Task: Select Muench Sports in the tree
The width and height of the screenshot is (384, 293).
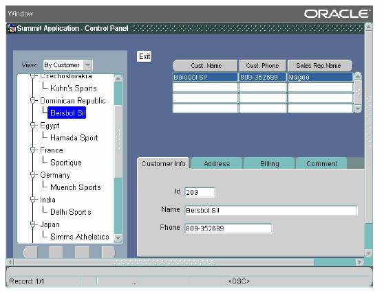Action: [x=76, y=187]
